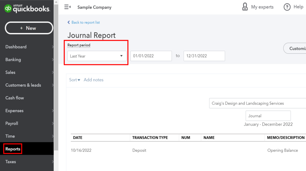Click the Journal Report heading
Viewport: 306px width, 171px height.
(x=92, y=35)
